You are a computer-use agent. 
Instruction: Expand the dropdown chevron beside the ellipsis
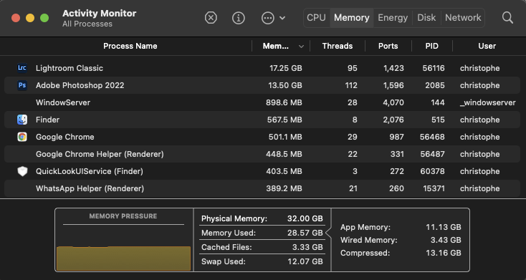point(282,18)
